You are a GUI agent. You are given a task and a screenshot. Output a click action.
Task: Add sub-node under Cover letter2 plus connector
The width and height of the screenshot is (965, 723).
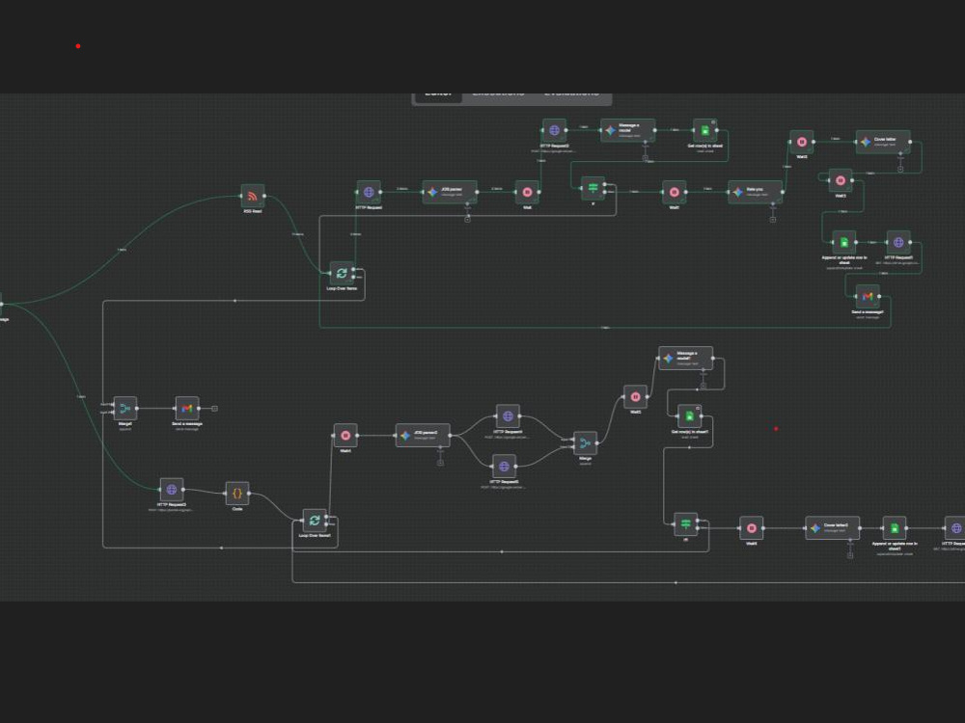850,555
